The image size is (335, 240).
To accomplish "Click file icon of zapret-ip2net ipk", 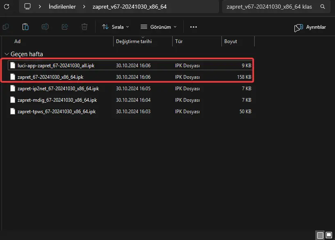I will pos(13,89).
